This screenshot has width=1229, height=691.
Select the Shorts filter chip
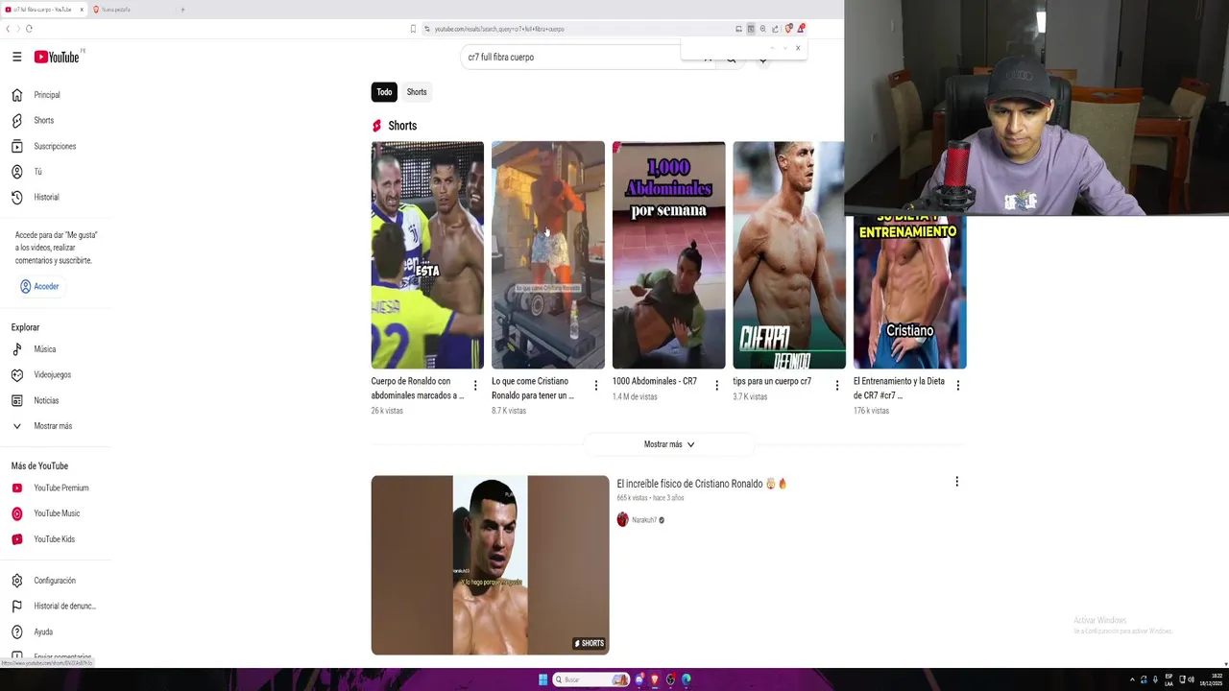417,92
